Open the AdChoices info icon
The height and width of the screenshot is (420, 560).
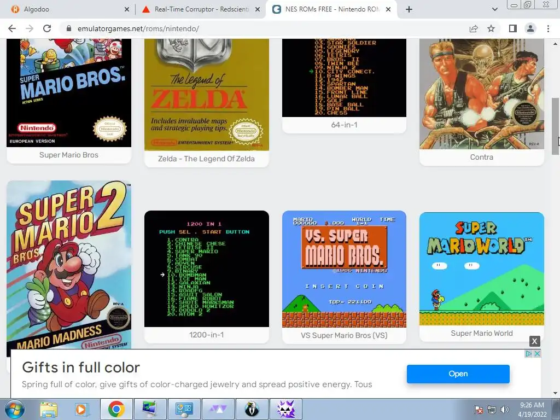[x=529, y=354]
